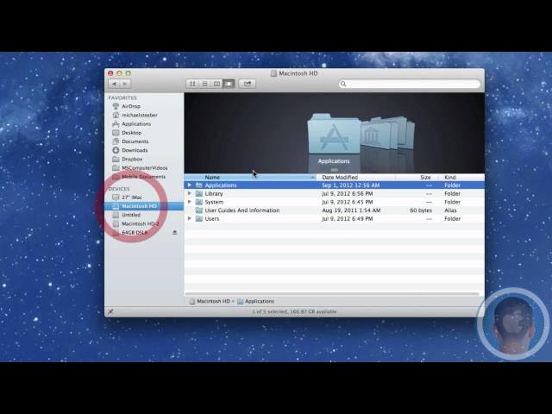Go back with the toolbar back arrow
The width and height of the screenshot is (552, 414).
115,84
